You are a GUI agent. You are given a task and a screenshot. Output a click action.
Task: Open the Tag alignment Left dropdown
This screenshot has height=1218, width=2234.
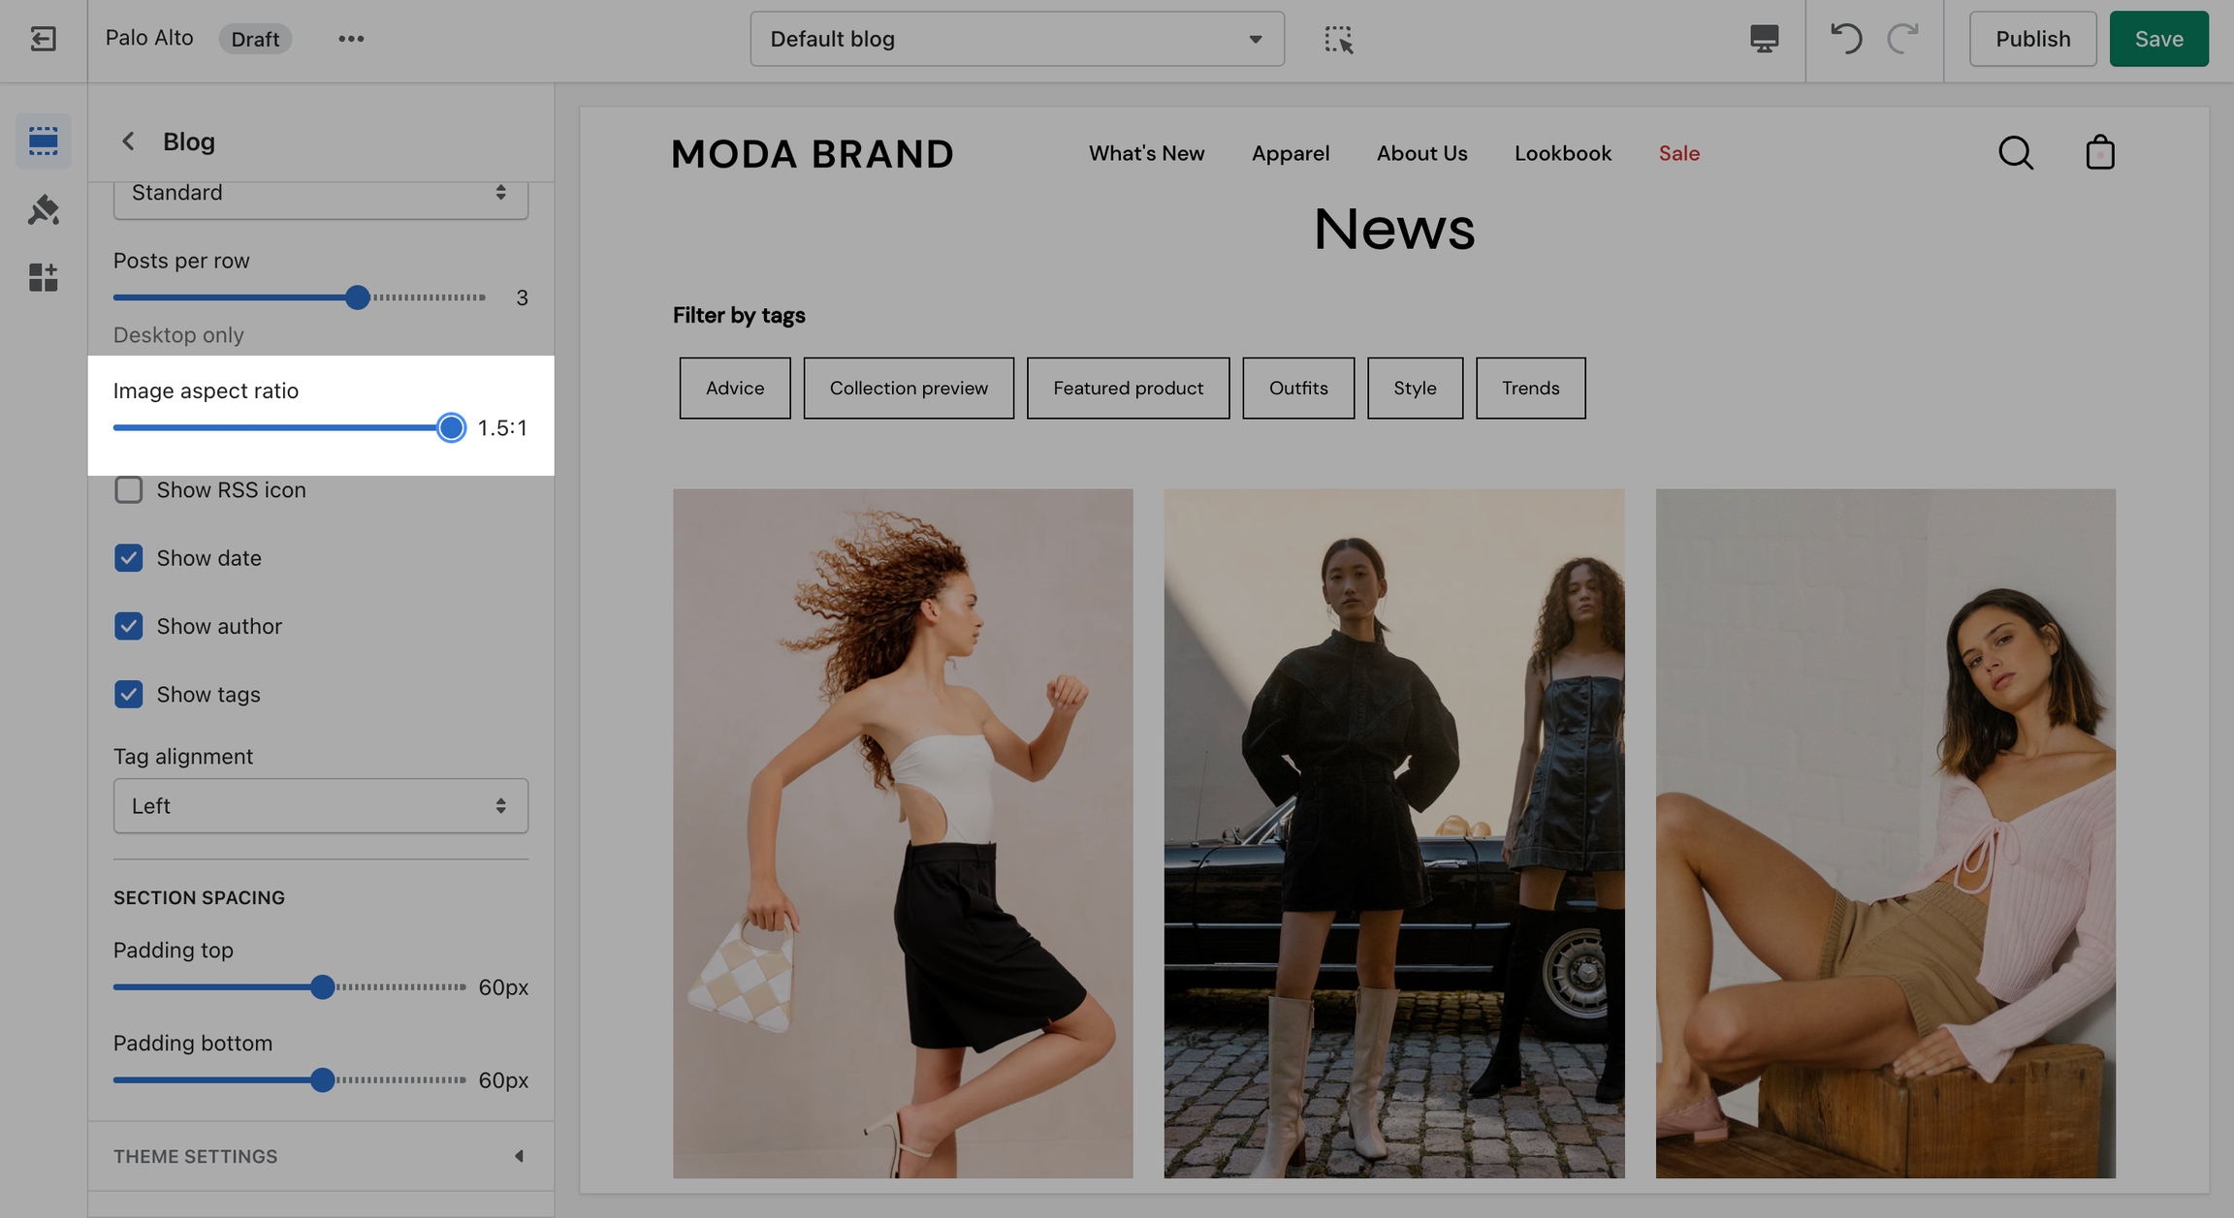click(320, 806)
